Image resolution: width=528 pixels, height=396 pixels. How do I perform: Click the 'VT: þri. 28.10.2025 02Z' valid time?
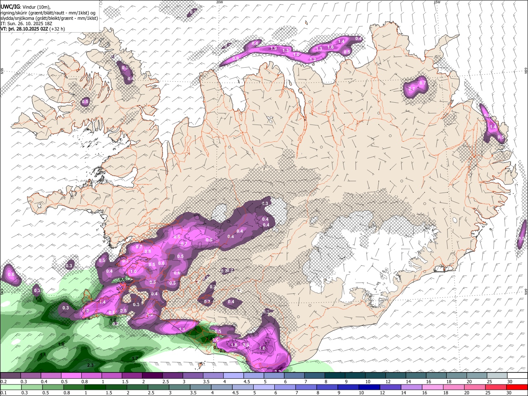coord(24,29)
